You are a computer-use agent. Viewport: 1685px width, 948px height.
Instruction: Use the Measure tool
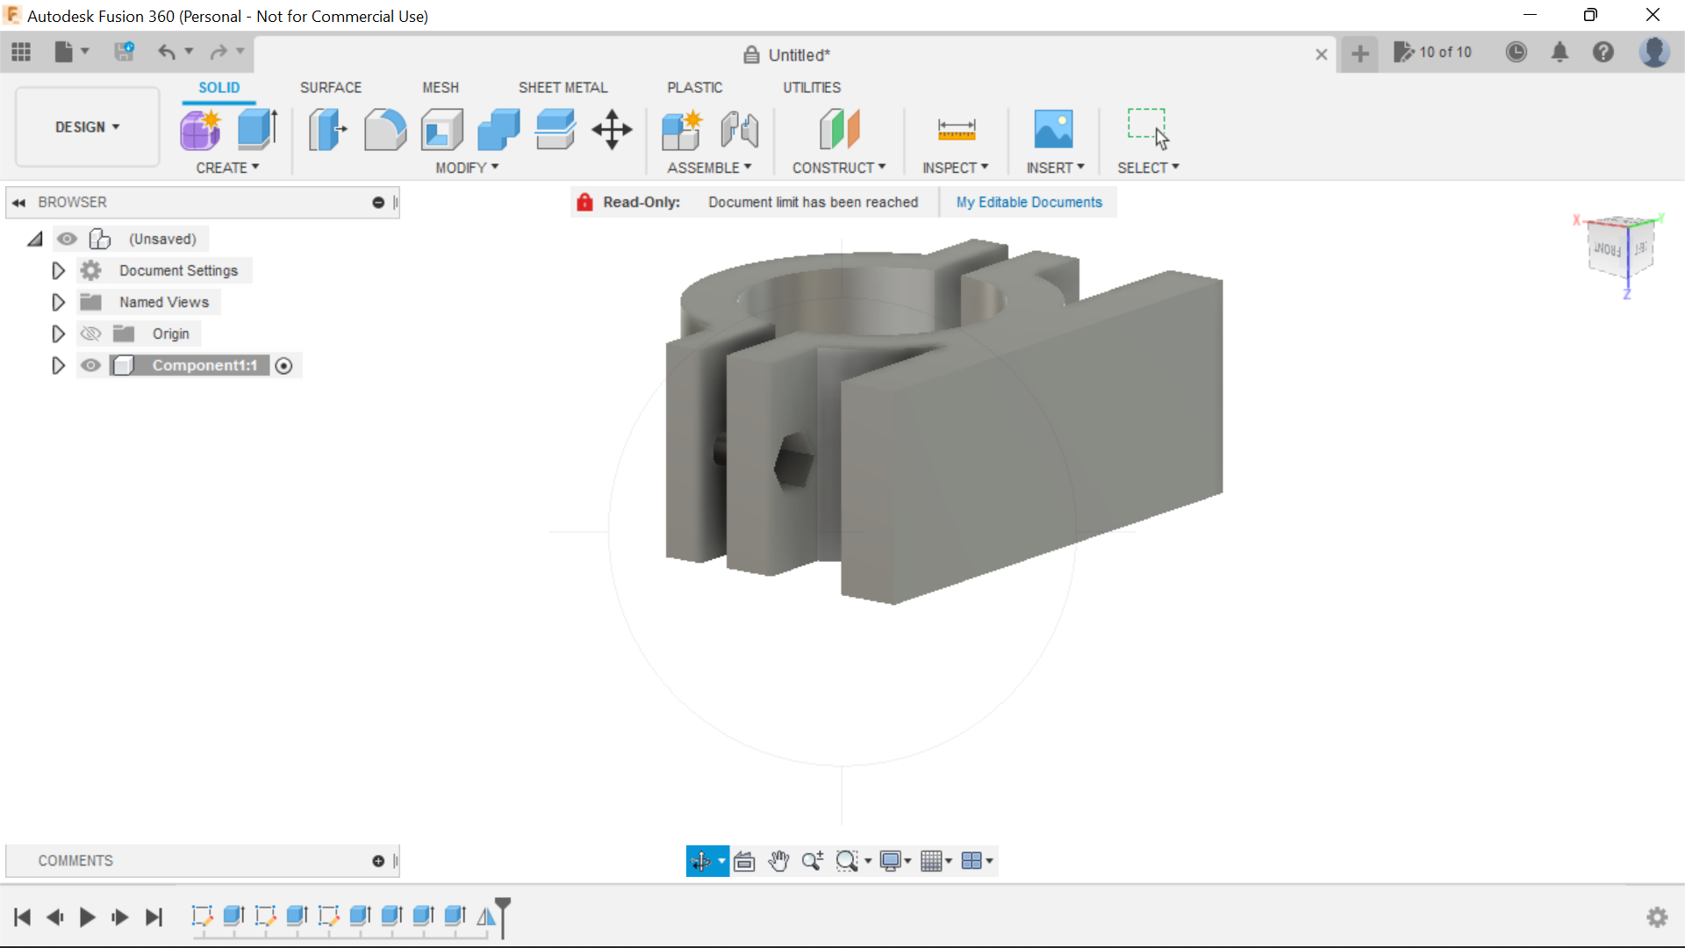tap(956, 129)
